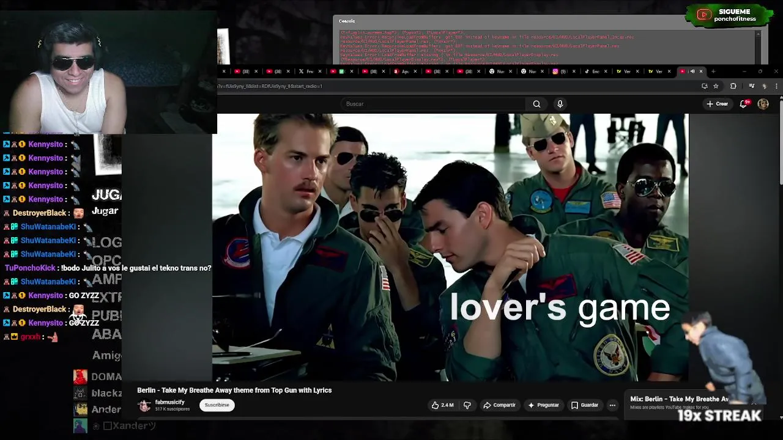Open the Mix: Berlin playlist panel header

pos(679,399)
